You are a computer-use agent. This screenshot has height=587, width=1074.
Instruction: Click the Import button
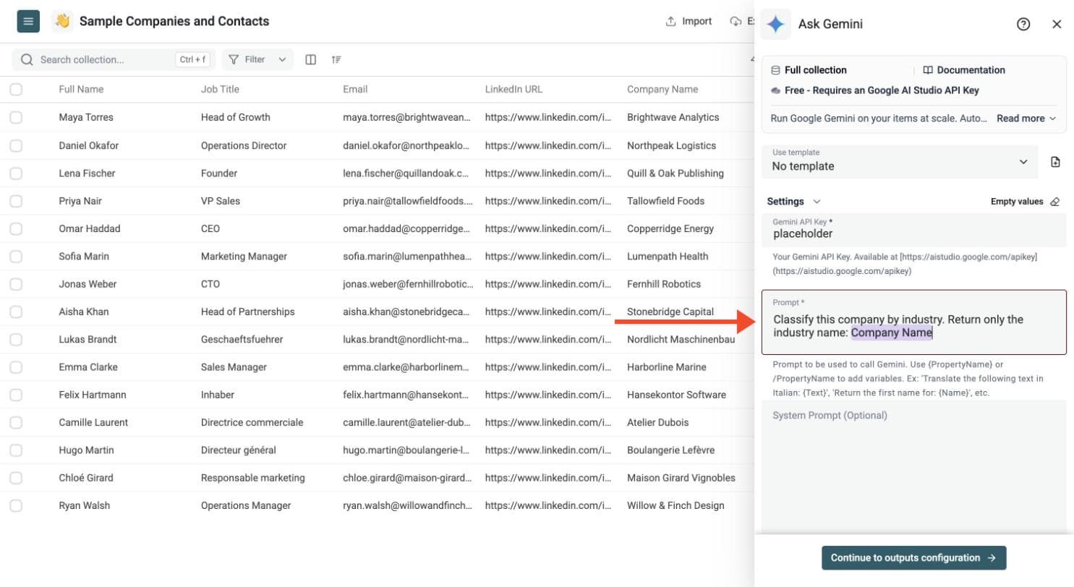click(689, 21)
